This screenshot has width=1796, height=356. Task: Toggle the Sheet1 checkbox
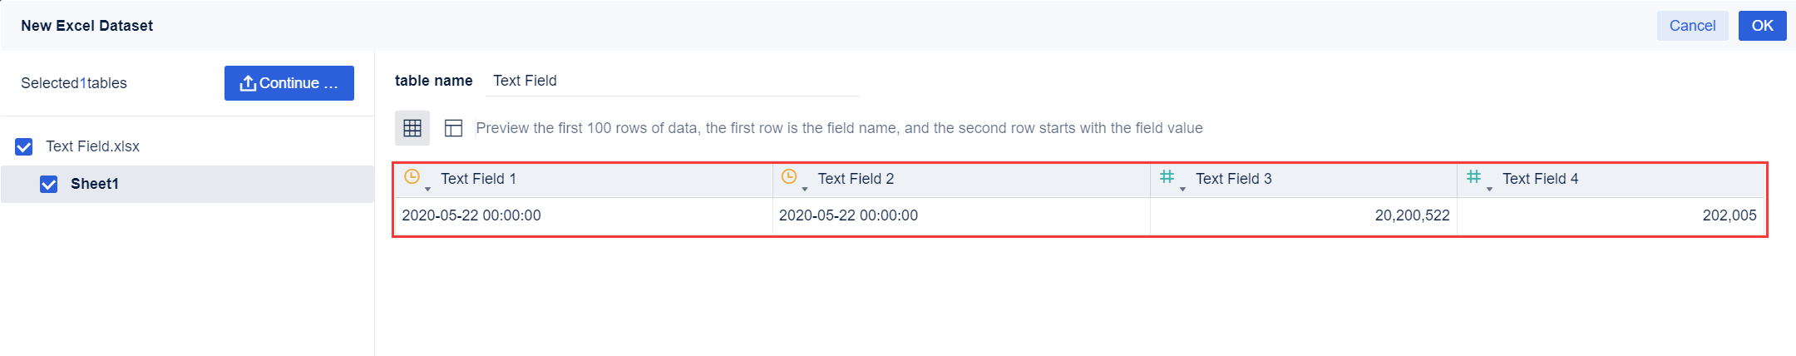coord(49,184)
